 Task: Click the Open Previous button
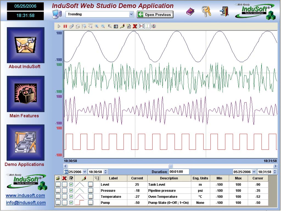tap(155, 15)
